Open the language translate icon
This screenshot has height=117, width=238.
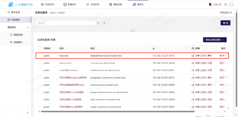tap(211, 4)
